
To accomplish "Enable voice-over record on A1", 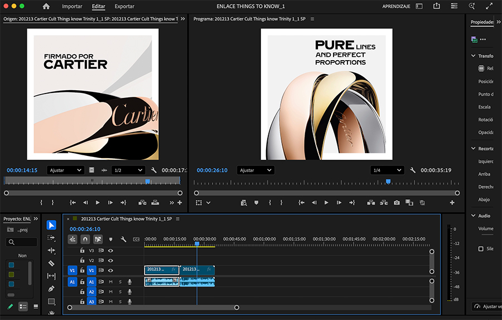I will coord(129,282).
